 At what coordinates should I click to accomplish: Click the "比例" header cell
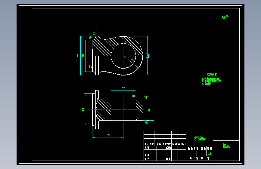click(x=210, y=149)
